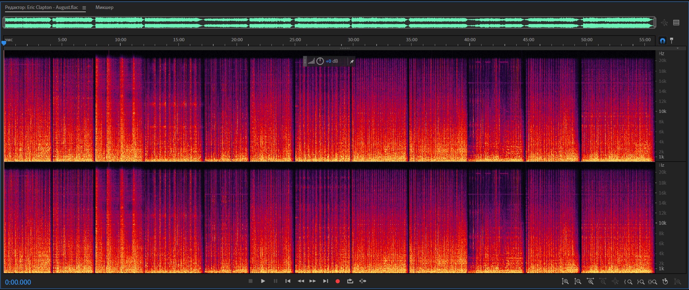Select the Редактор: Eric Clapton - August.flac tab

pyautogui.click(x=41, y=8)
